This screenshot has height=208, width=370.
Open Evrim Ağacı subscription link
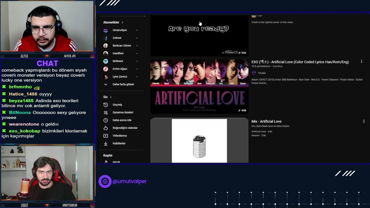point(120,69)
